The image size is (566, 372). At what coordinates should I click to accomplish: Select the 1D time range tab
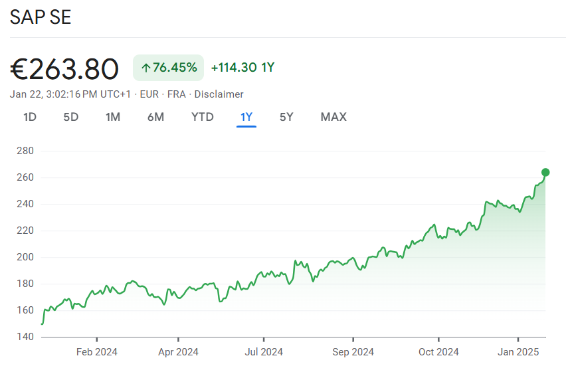[30, 117]
